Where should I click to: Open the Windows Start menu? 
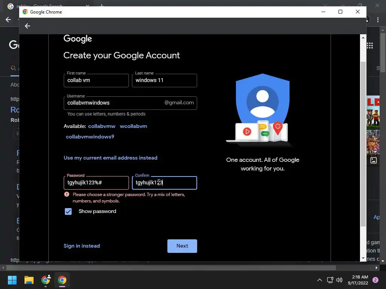(x=12, y=280)
